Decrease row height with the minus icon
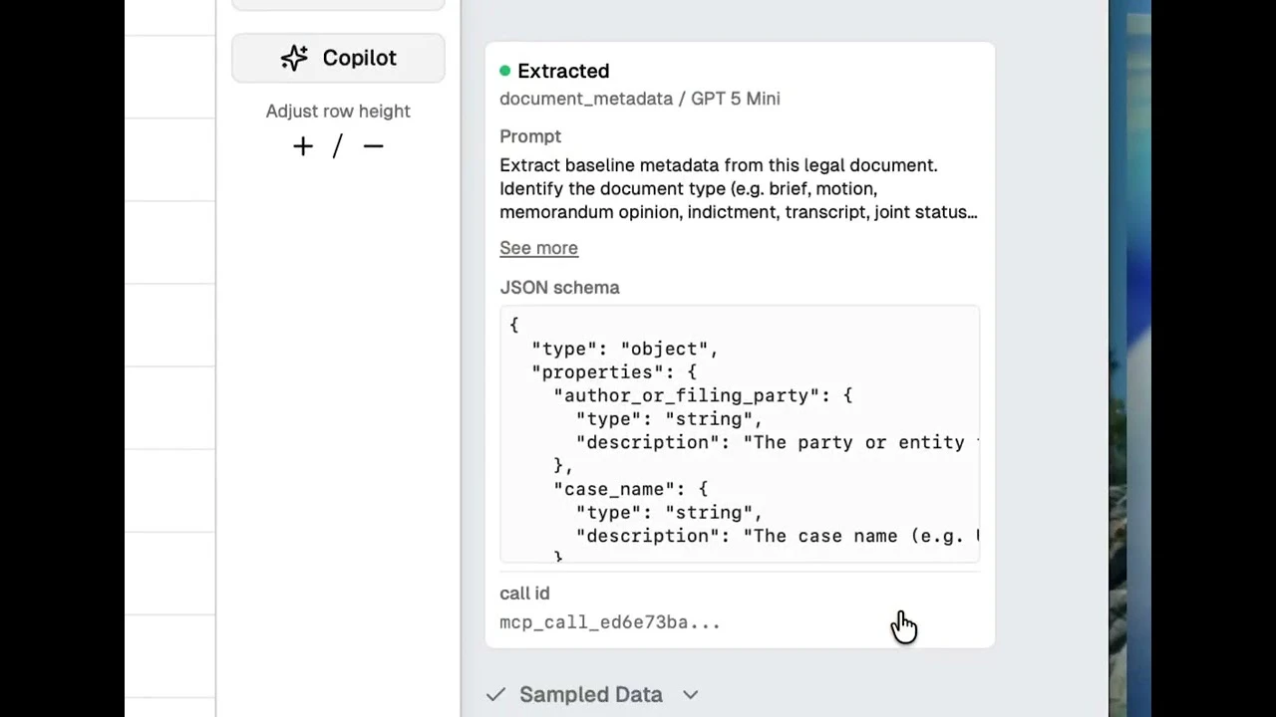Viewport: 1276px width, 717px height. (x=373, y=146)
